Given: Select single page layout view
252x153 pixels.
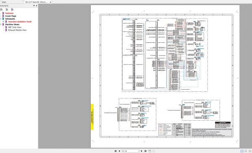Looking at the screenshot, I should coord(242,151).
